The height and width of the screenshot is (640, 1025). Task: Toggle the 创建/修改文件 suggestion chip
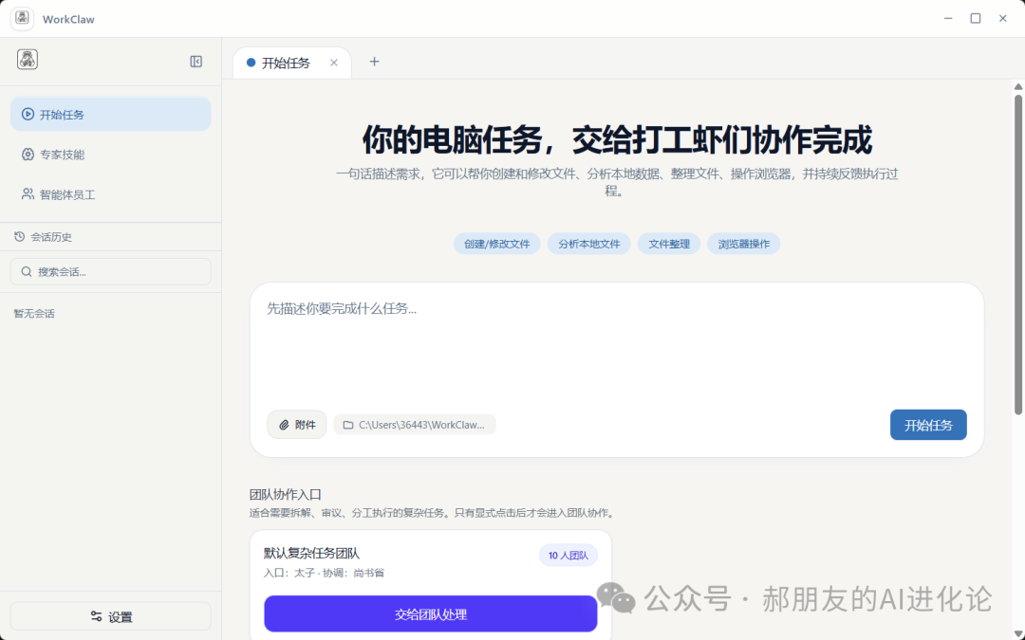[x=496, y=244]
